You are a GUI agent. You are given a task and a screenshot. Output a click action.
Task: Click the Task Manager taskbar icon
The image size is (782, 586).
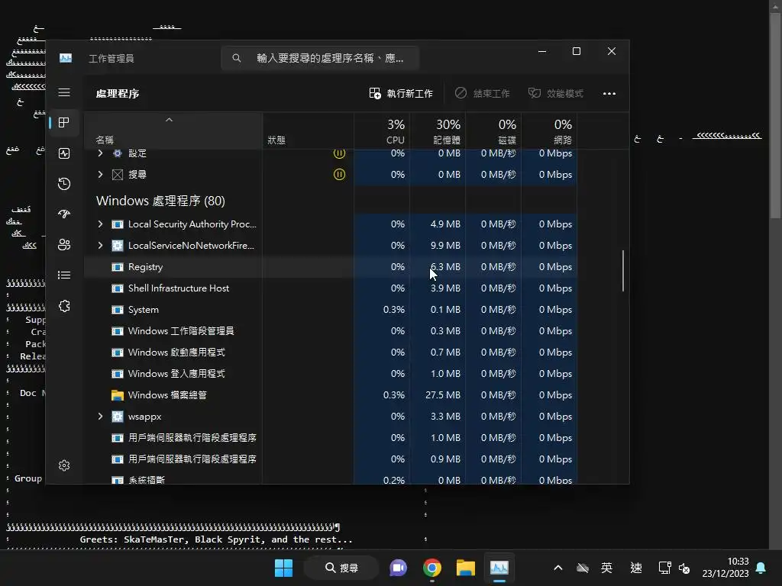coord(499,568)
